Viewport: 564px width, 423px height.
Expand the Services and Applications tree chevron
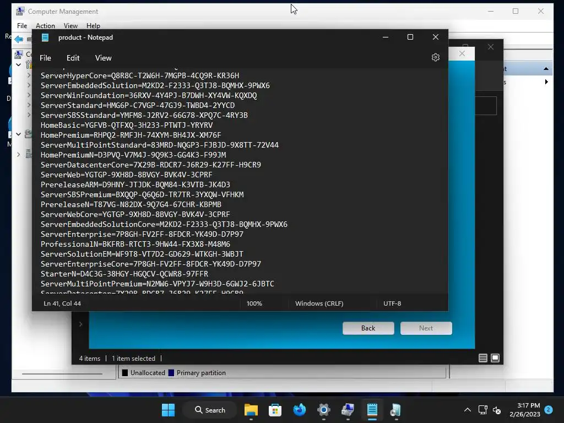click(x=18, y=155)
